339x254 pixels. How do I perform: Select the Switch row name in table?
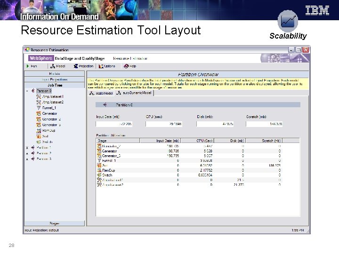[x=107, y=175]
